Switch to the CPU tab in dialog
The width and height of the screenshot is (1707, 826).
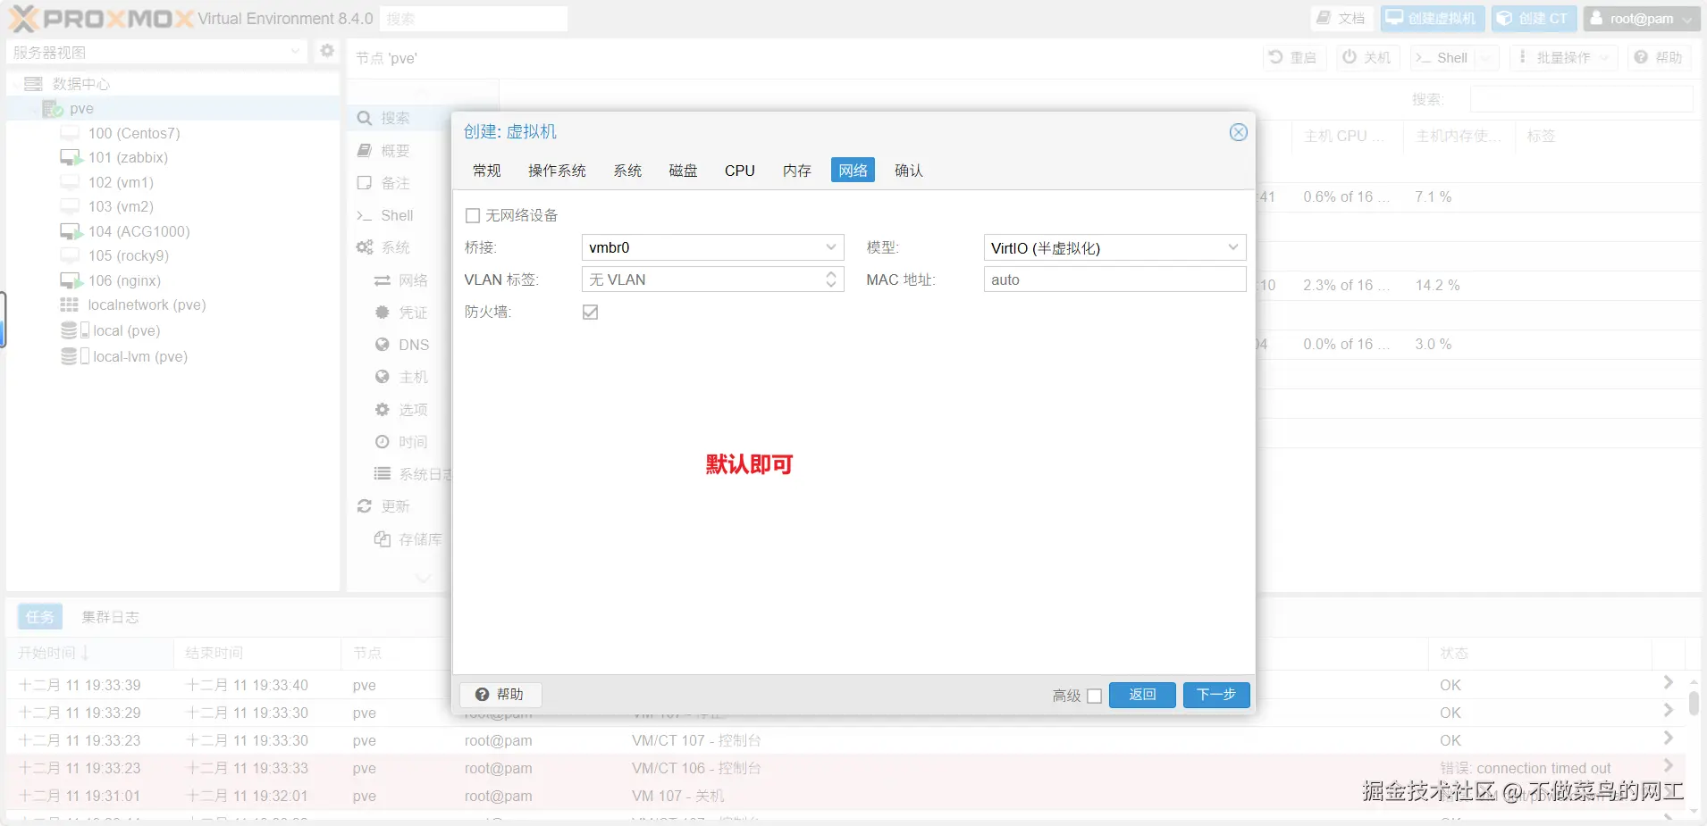pos(740,170)
